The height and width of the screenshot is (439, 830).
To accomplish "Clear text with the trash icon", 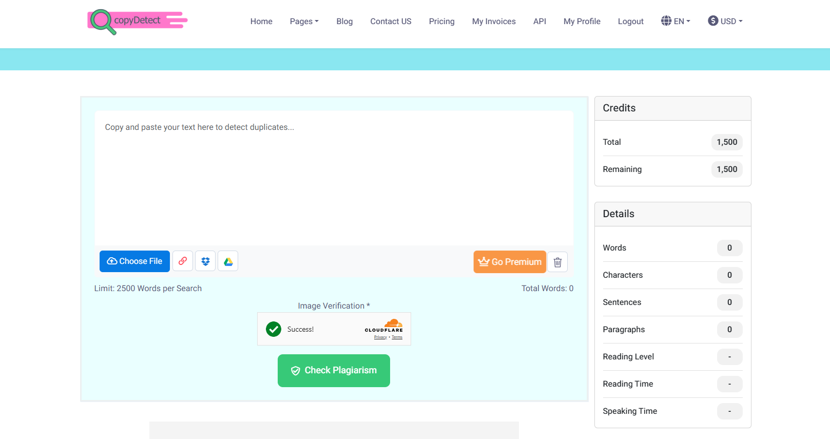I will (x=557, y=262).
